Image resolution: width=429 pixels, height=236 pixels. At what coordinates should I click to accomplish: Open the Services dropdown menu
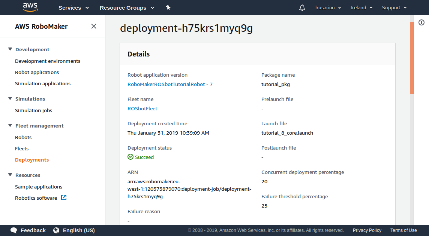tap(73, 7)
